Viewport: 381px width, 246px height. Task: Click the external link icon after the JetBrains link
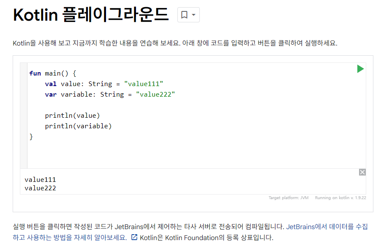pyautogui.click(x=134, y=237)
